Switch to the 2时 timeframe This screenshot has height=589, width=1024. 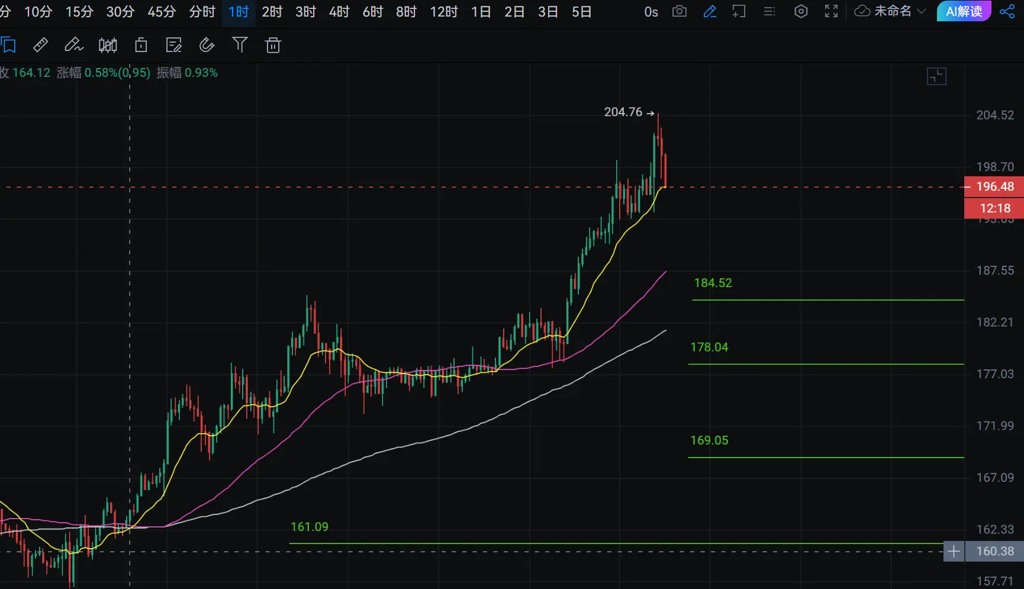point(272,12)
